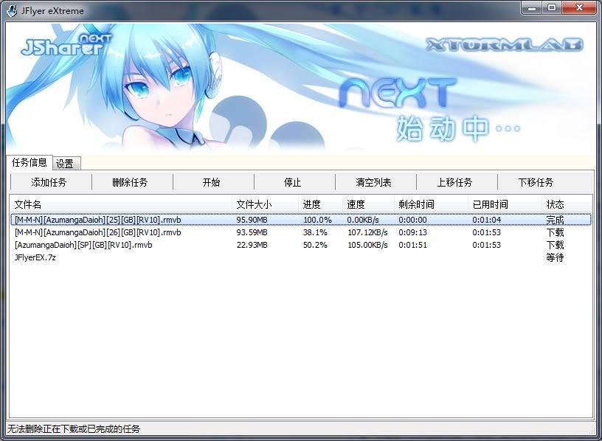Screen dimensions: 602x441
Task: Maximize the JFlyer eXtreme window
Action: (552, 7)
